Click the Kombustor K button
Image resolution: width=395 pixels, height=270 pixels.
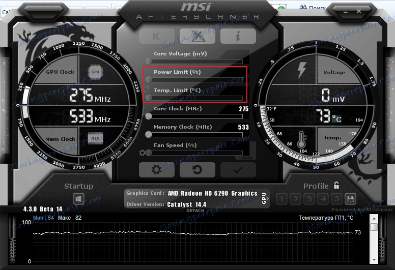156,36
